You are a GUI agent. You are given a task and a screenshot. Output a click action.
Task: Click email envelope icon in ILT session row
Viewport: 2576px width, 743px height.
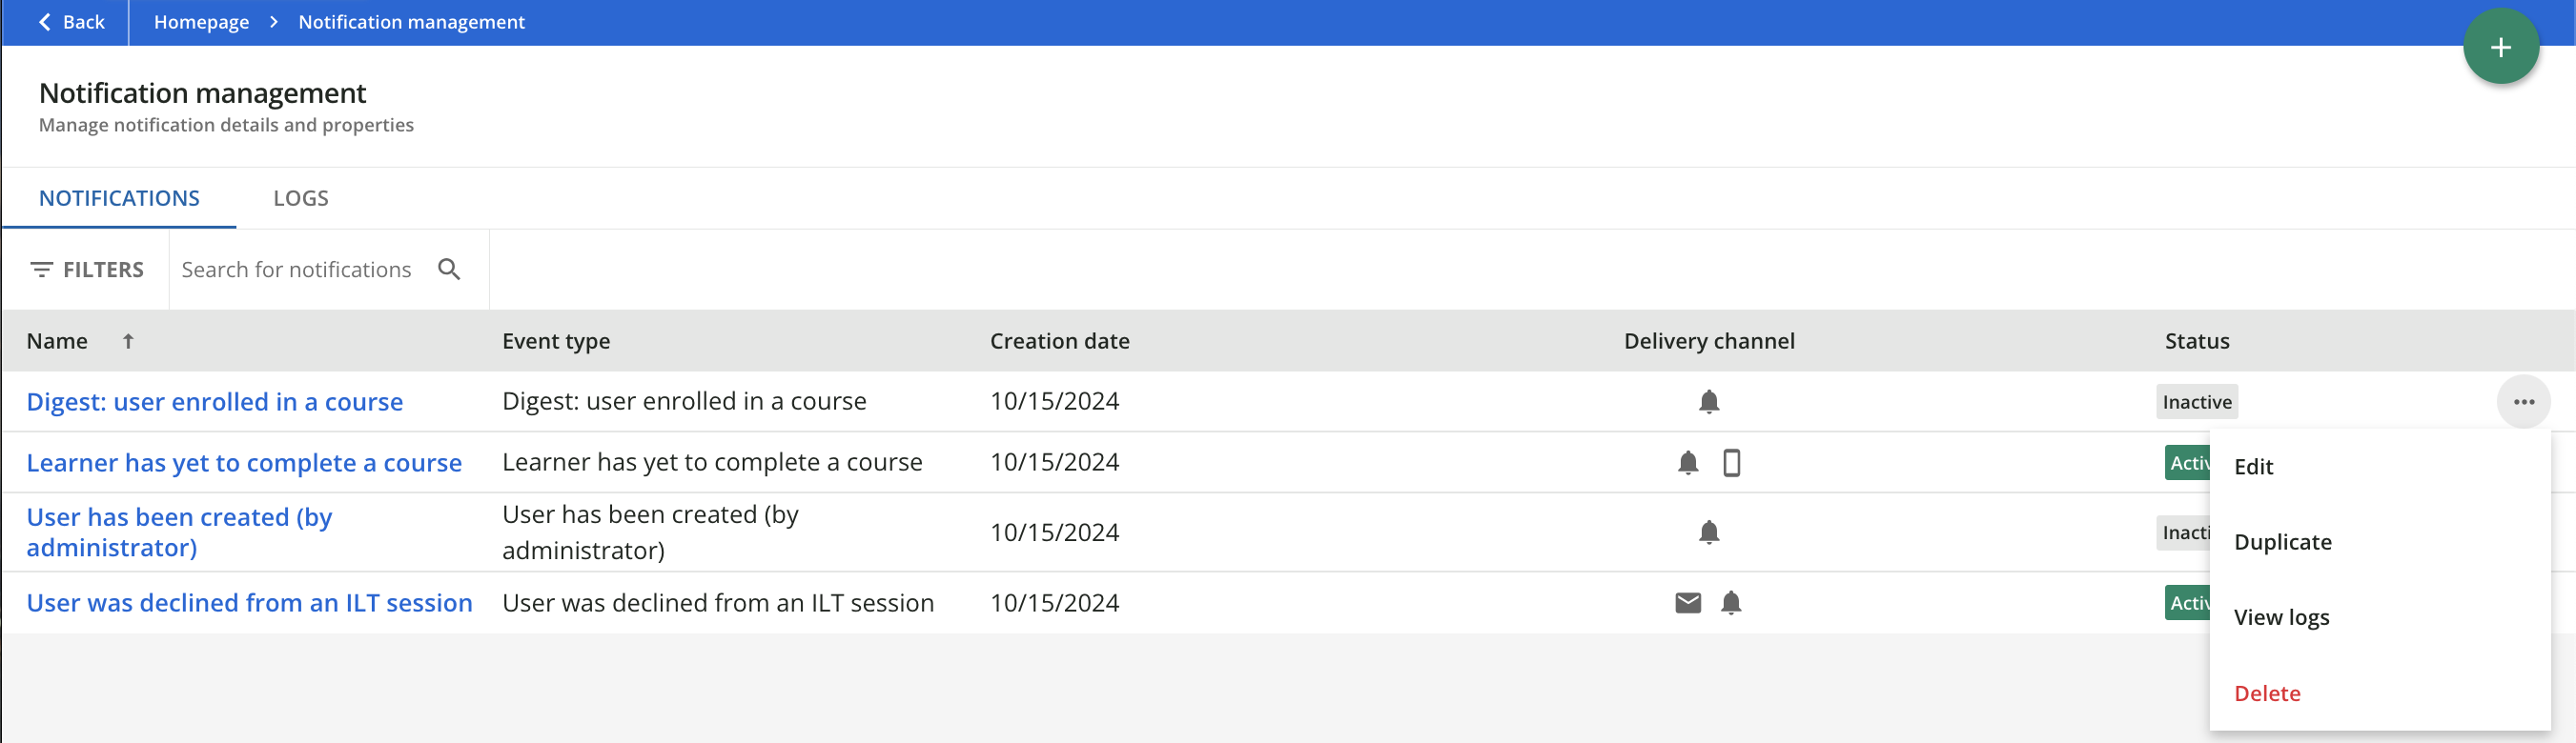(x=1688, y=603)
